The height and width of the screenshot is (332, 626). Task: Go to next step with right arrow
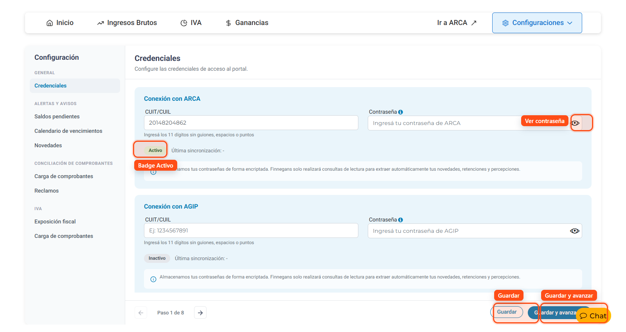[x=200, y=312]
